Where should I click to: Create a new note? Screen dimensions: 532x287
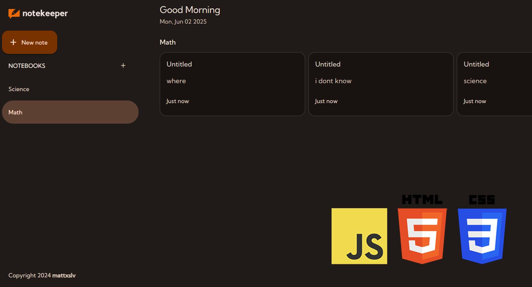tap(30, 42)
